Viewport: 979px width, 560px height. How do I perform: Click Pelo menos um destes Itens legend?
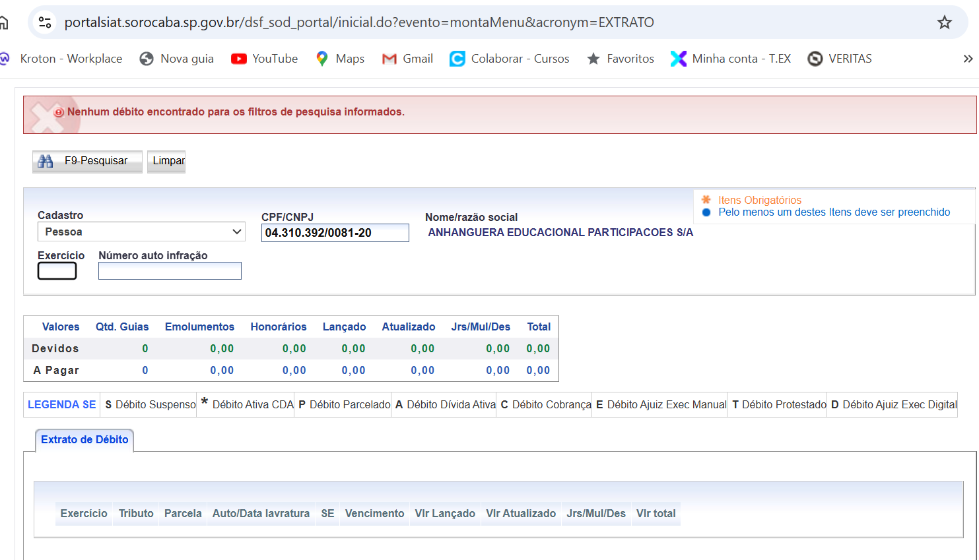pos(834,212)
